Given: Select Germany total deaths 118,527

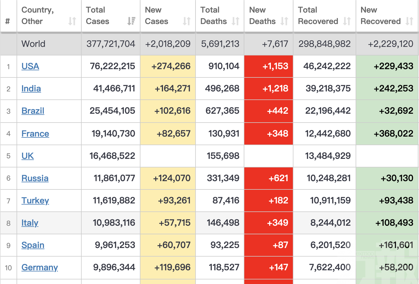Looking at the screenshot, I should (224, 267).
